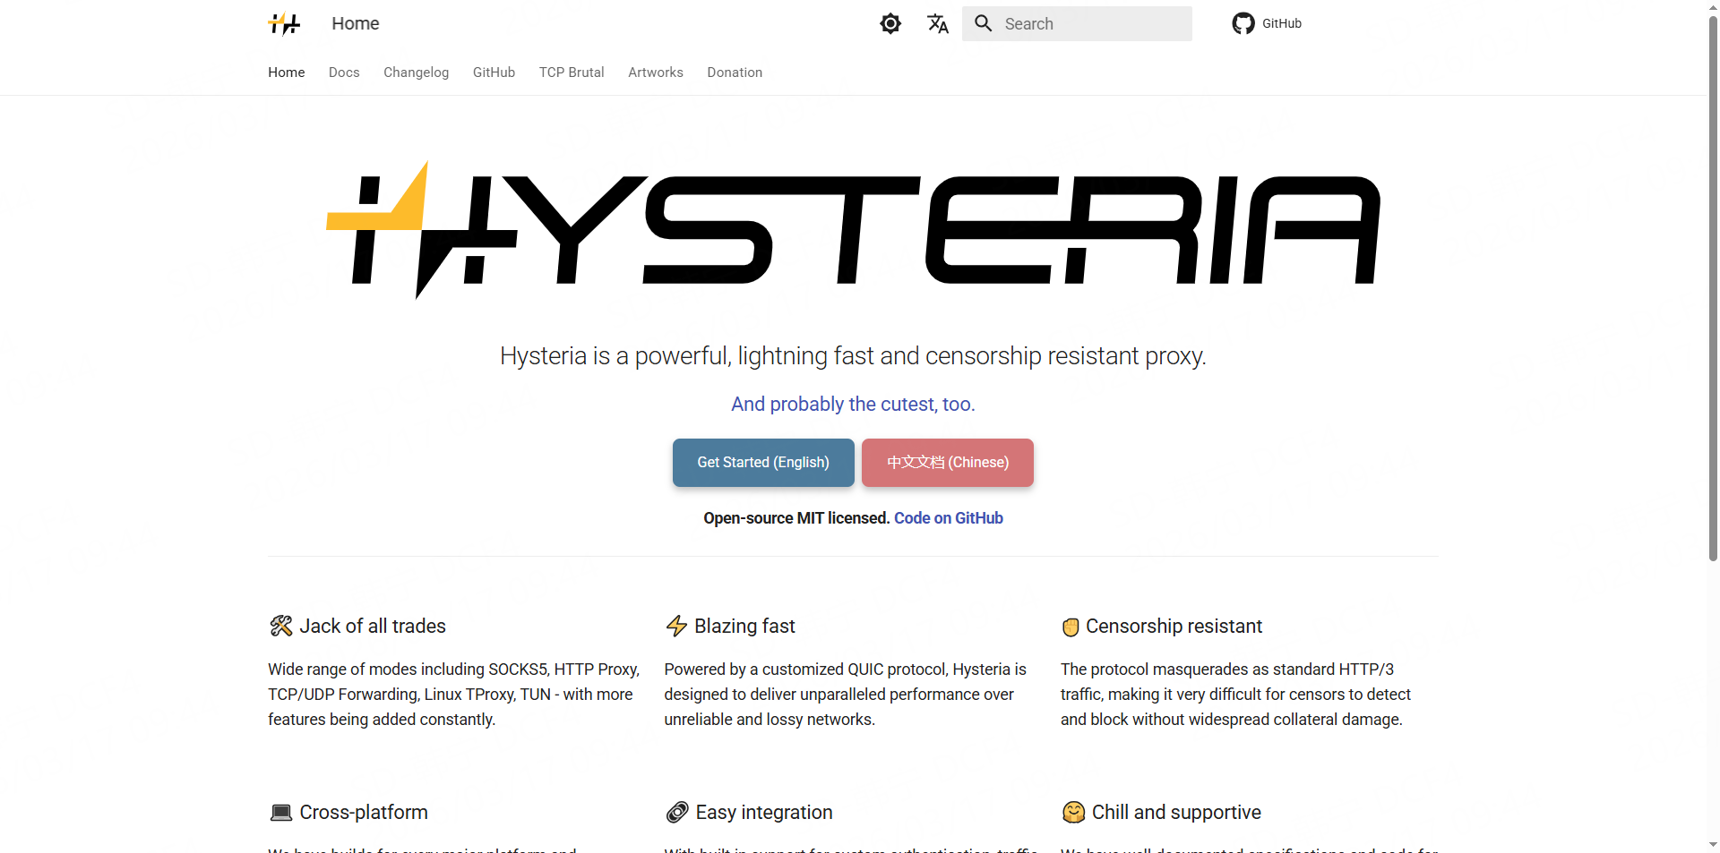Click the Hysteria logo icon in header
This screenshot has width=1720, height=853.
pos(284,23)
